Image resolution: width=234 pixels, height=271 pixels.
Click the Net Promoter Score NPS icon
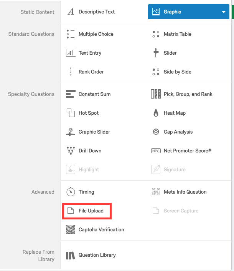pos(156,151)
